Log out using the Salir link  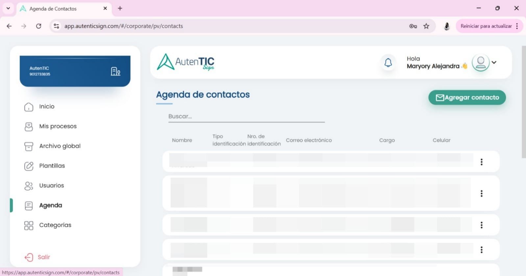click(x=43, y=257)
